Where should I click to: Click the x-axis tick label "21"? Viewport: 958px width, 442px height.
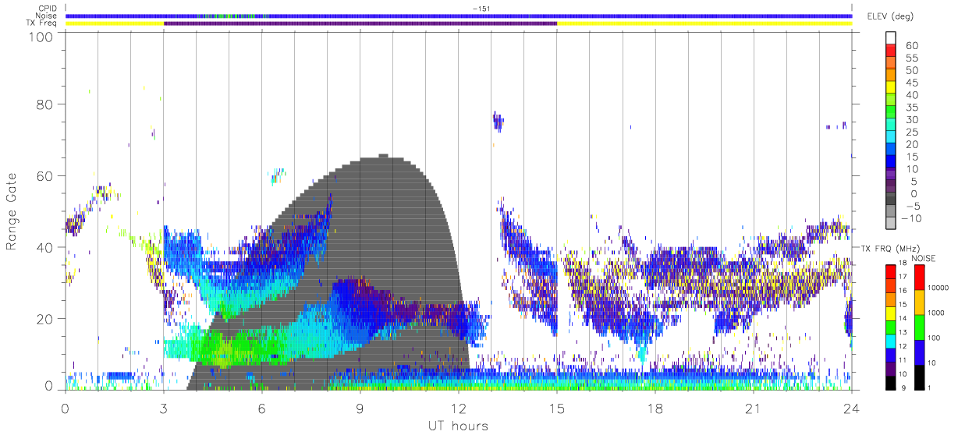[754, 408]
